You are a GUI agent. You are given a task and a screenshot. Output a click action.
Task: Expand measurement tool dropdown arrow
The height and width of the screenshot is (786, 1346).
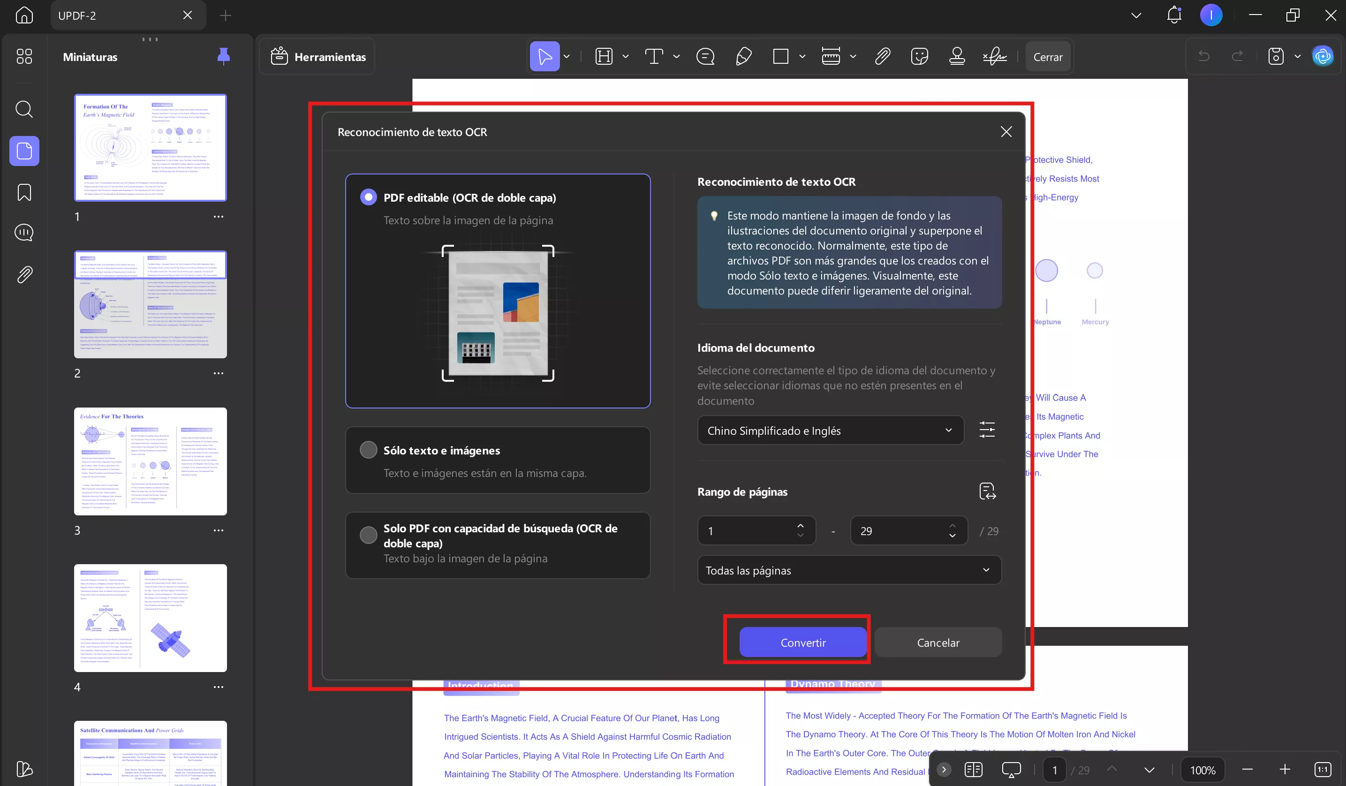pos(853,56)
